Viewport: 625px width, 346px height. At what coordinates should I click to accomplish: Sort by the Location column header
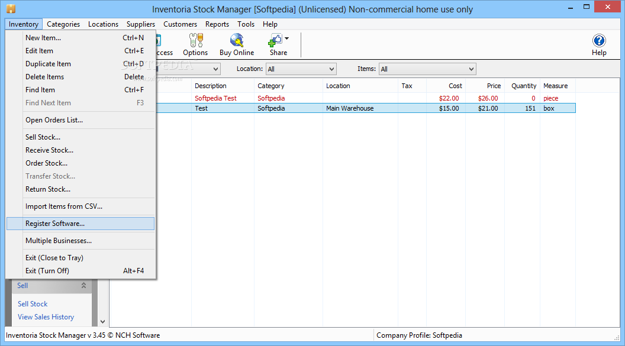(360, 86)
